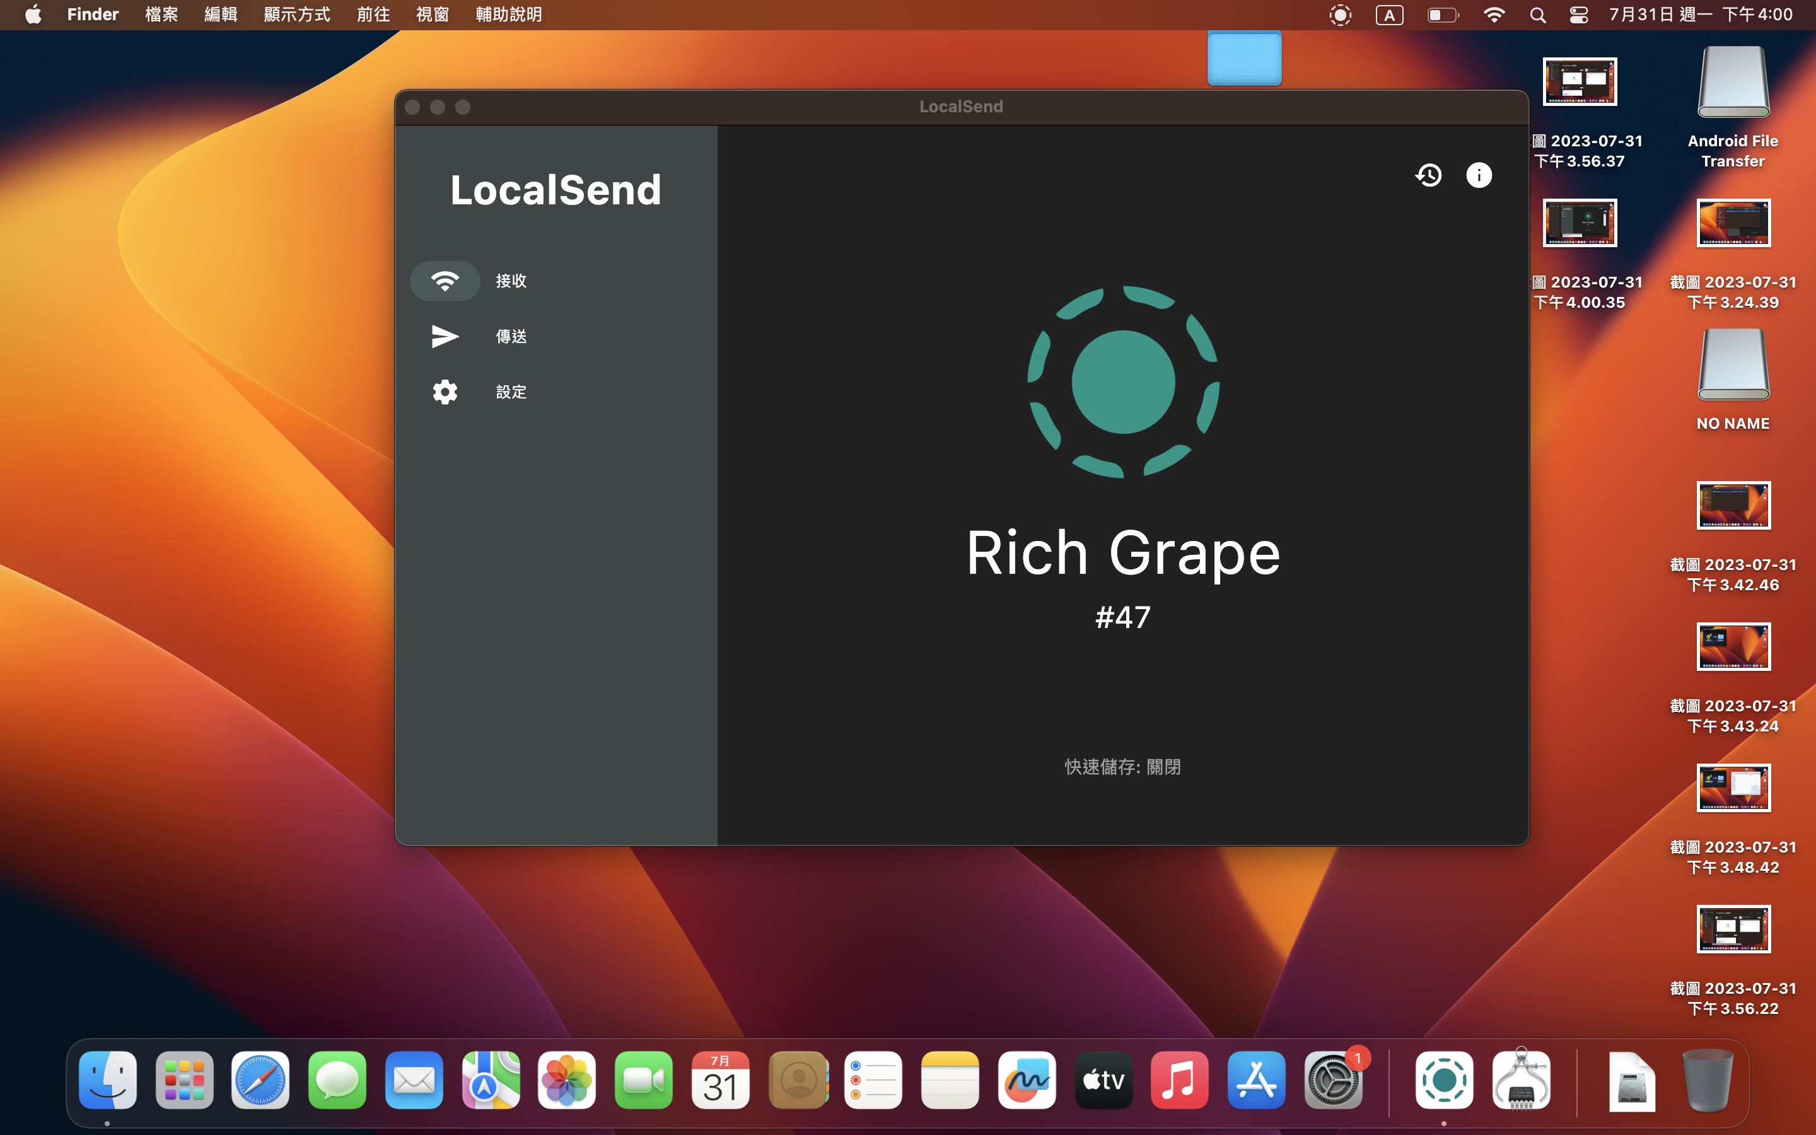Open the 顯示方式 menu
This screenshot has height=1135, width=1816.
[297, 15]
